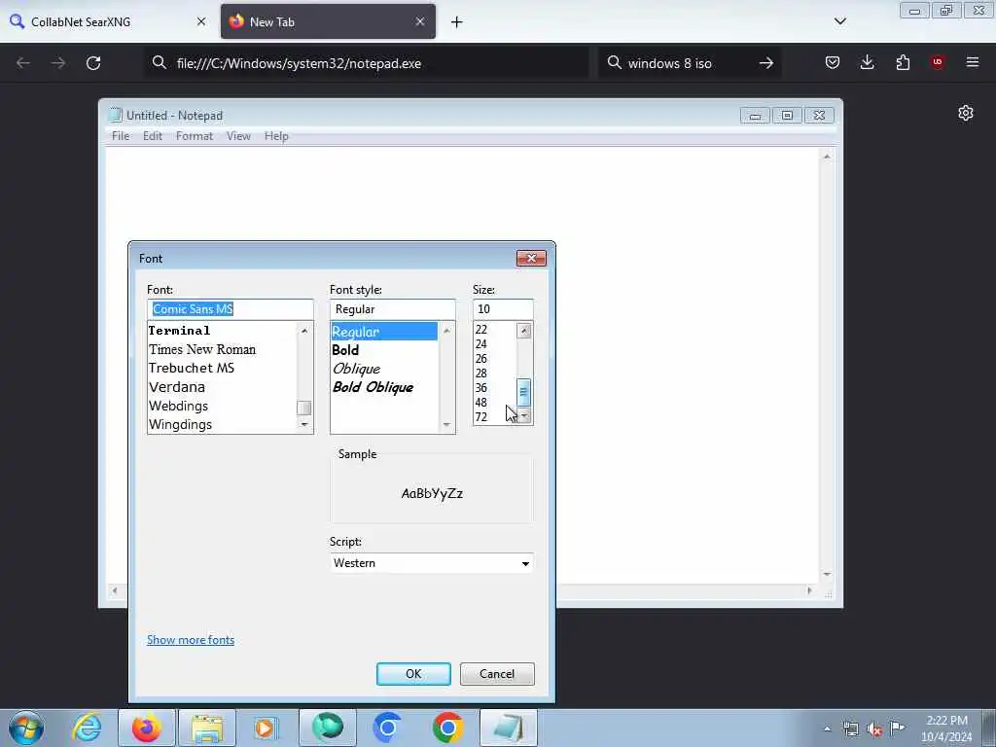
Task: Click the size list scrollbar thumb
Action: pyautogui.click(x=524, y=393)
